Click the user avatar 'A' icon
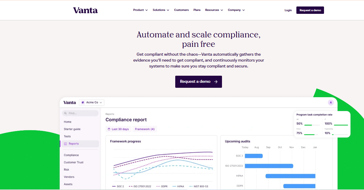Viewport: 364px width, 190px height. coord(331,103)
